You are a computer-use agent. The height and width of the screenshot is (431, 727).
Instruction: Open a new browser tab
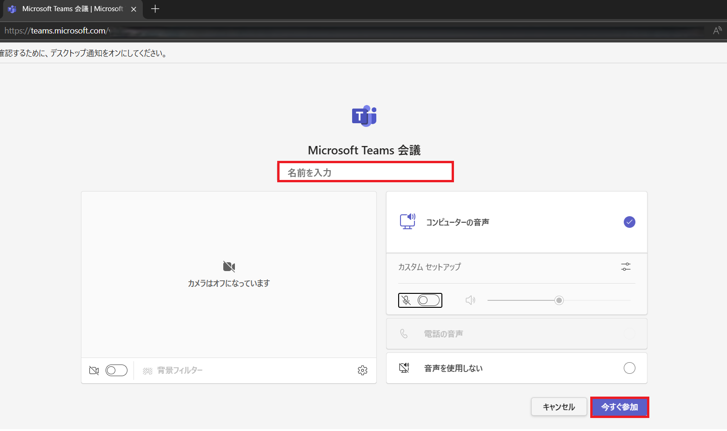click(x=155, y=9)
